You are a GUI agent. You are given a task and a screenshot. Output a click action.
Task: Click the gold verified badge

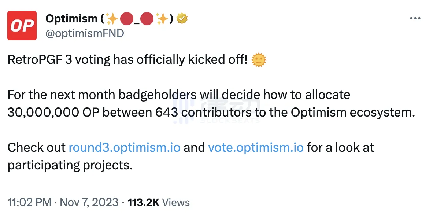pos(182,19)
